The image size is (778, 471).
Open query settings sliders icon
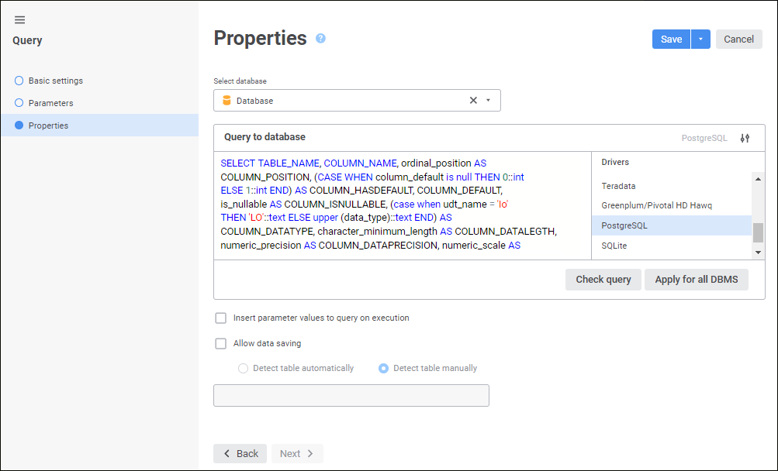pos(745,138)
